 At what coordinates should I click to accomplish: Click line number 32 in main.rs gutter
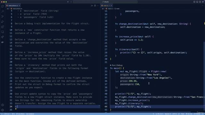[x=106, y=68]
